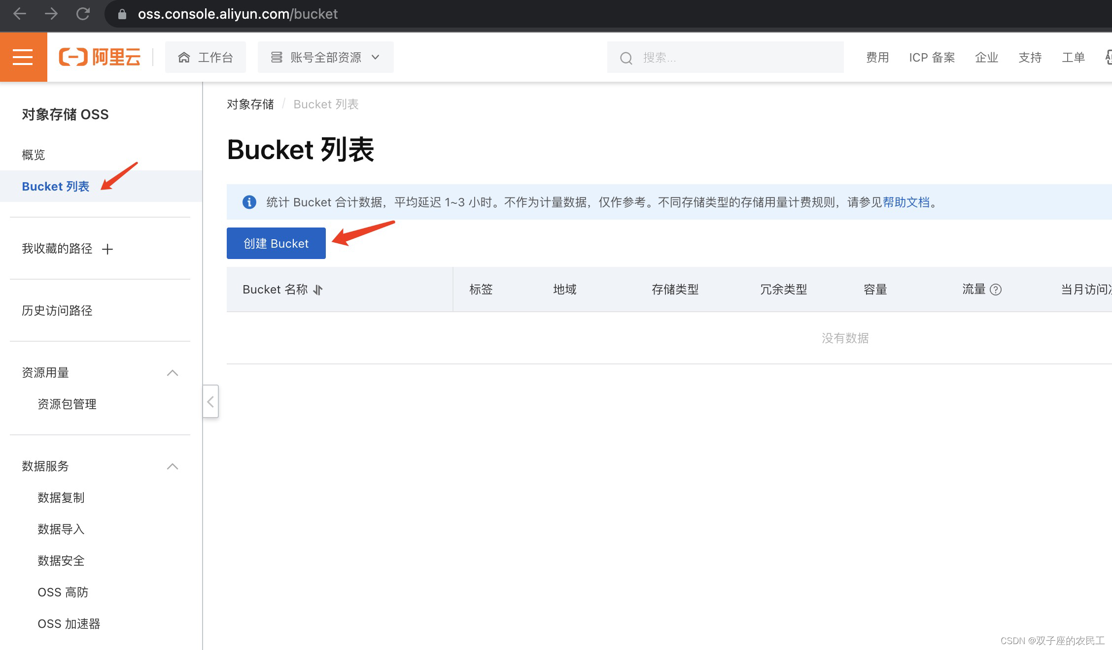Open the 帮助文档 link

[906, 202]
